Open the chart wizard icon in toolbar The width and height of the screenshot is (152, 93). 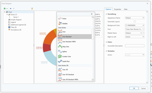(32, 9)
